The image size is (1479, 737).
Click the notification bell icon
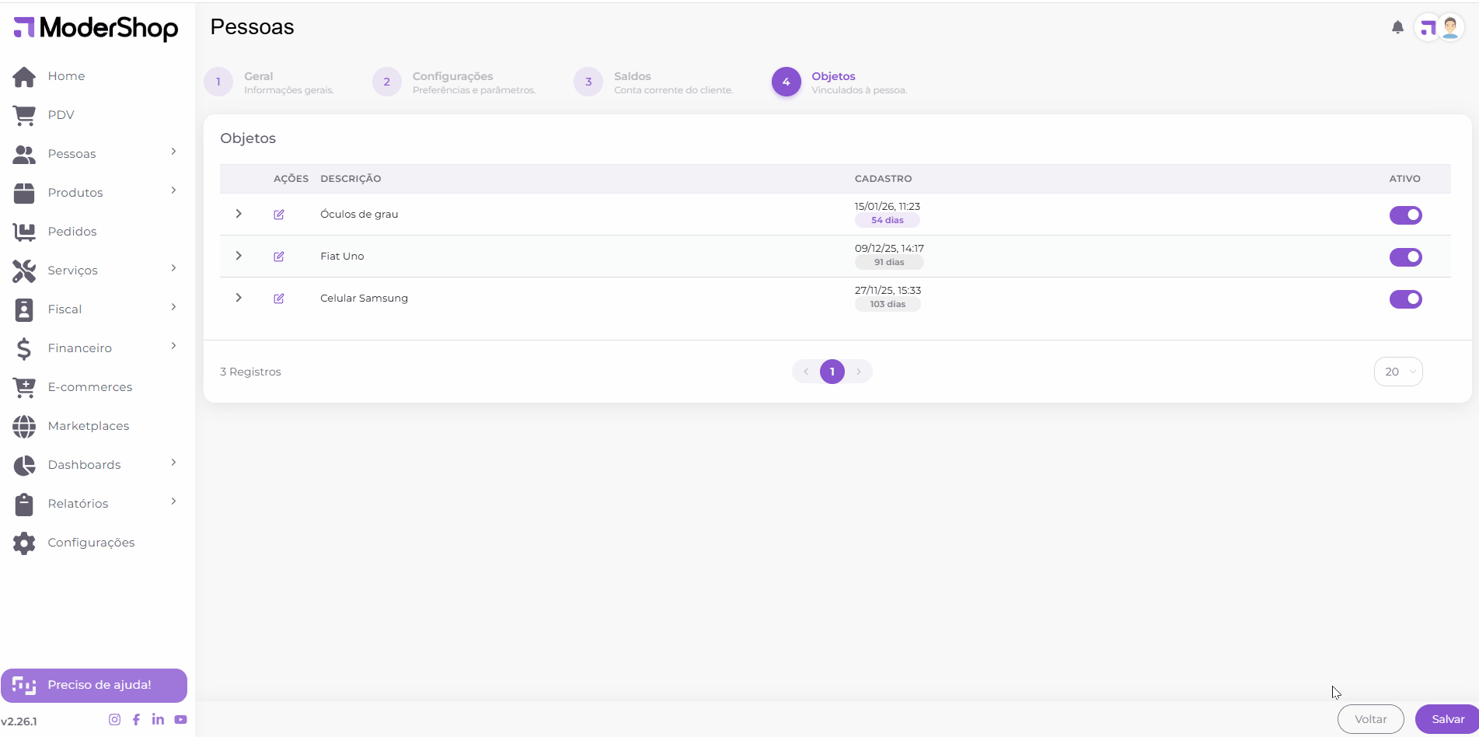coord(1397,28)
